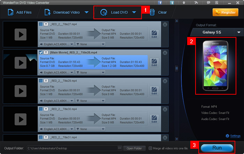The height and width of the screenshot is (154, 244).
Task: Uncheck the Main Movie Title28 checkbox
Action: click(x=41, y=52)
